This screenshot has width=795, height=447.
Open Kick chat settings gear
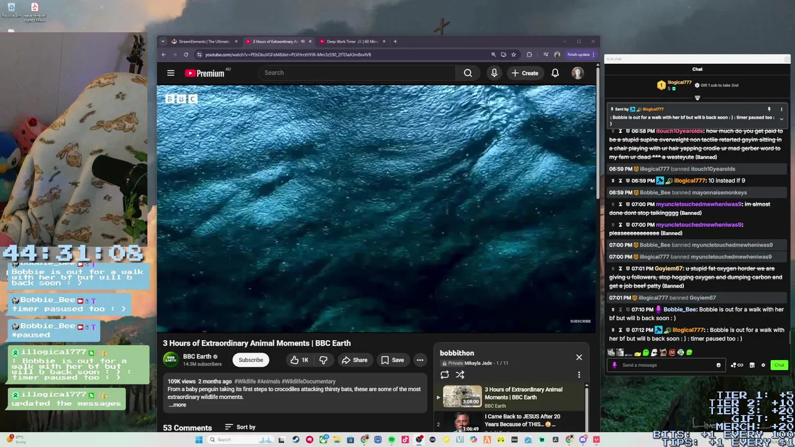[x=763, y=365]
